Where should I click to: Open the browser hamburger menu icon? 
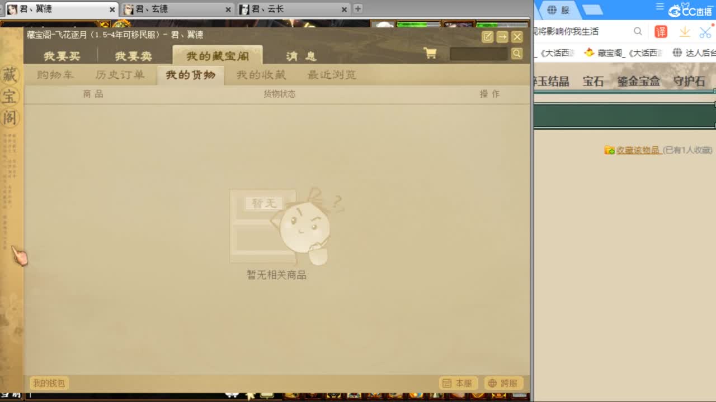[660, 6]
